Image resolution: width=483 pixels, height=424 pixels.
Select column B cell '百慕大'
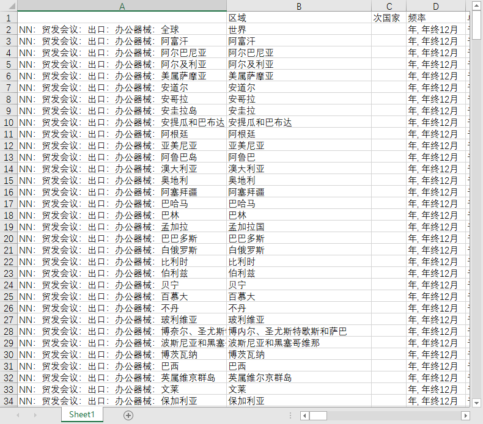click(299, 296)
